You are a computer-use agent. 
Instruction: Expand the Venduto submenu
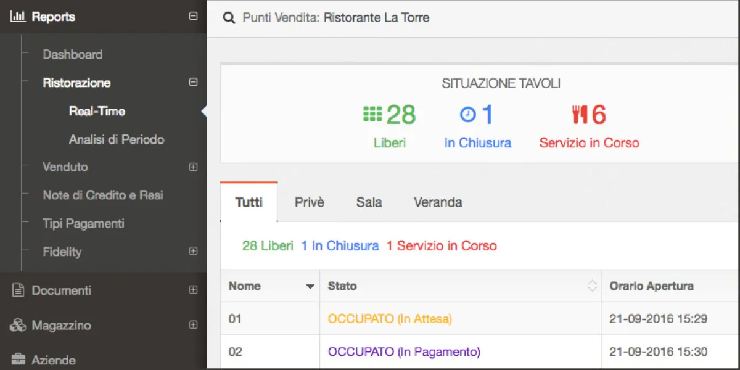point(193,166)
